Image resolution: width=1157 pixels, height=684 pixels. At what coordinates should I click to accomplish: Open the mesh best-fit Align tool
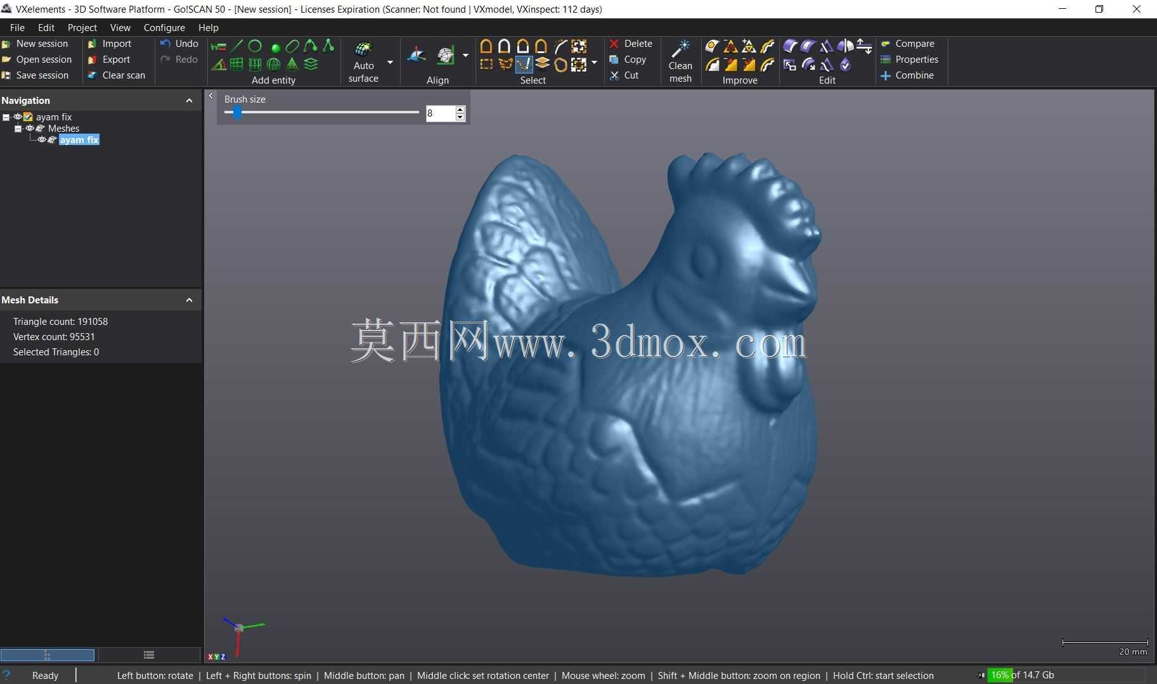pos(446,56)
